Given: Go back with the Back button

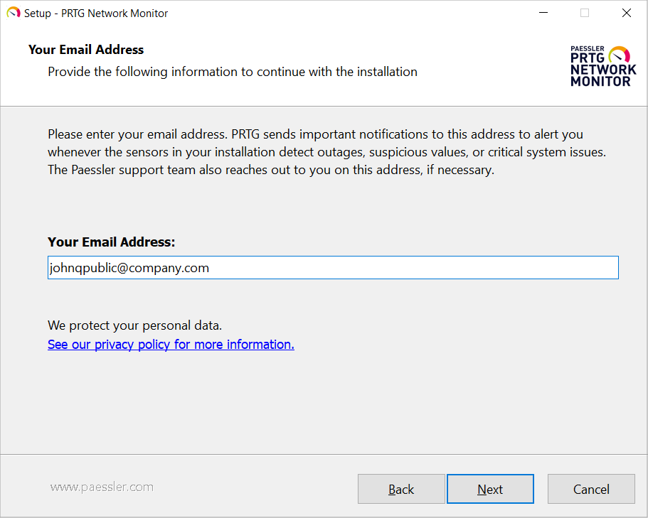Looking at the screenshot, I should (x=401, y=489).
